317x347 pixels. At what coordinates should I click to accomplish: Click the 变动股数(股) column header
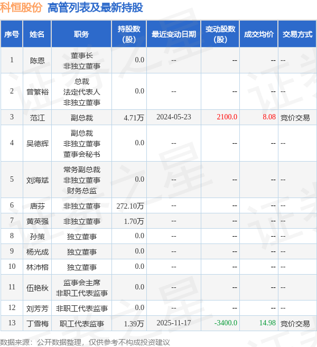tap(220, 34)
